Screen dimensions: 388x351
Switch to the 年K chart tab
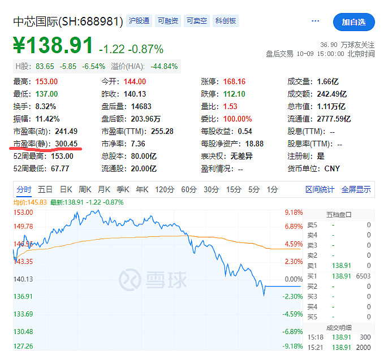[x=142, y=189]
